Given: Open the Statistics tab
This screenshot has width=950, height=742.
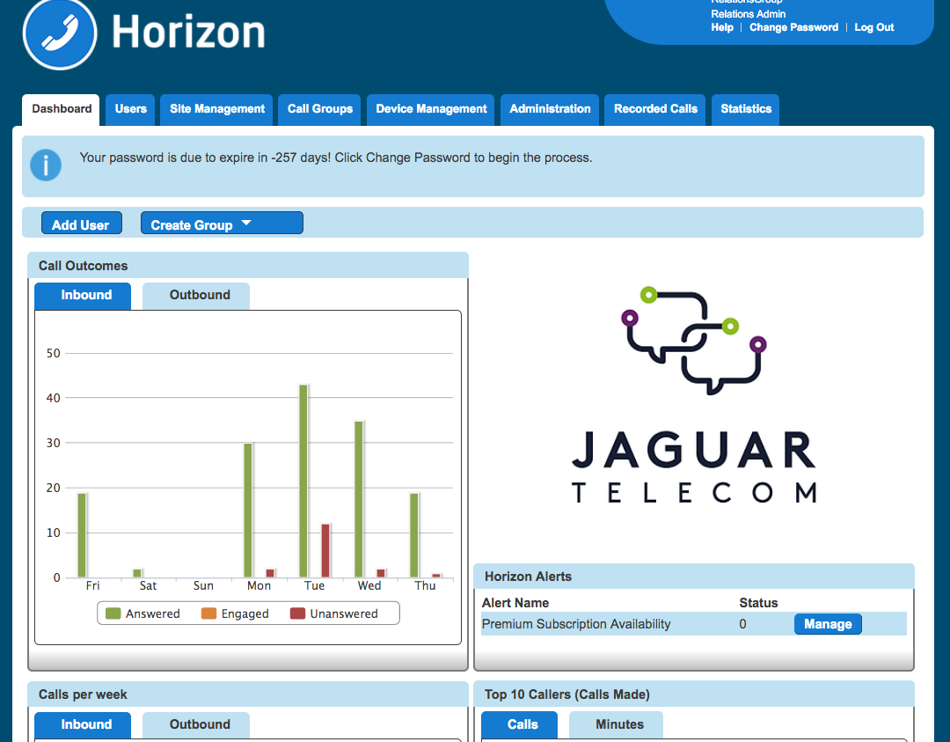Looking at the screenshot, I should (745, 109).
